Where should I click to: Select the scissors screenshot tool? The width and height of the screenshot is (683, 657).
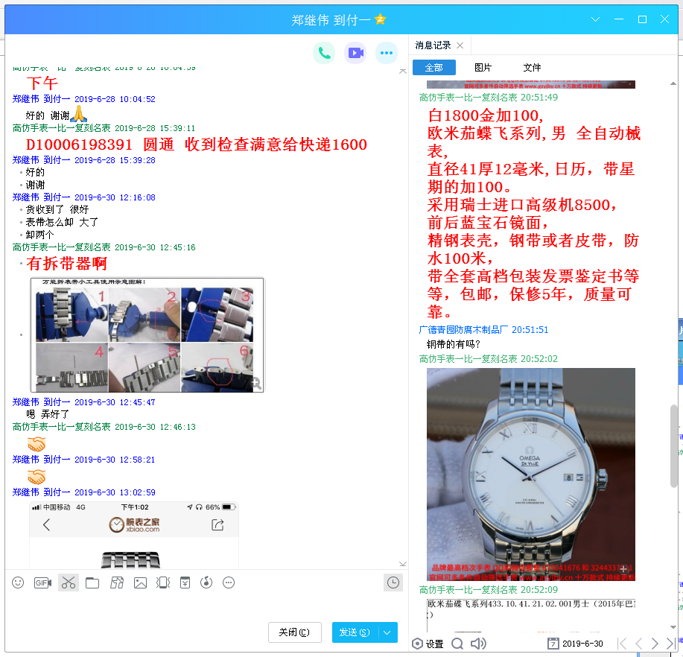coord(69,583)
